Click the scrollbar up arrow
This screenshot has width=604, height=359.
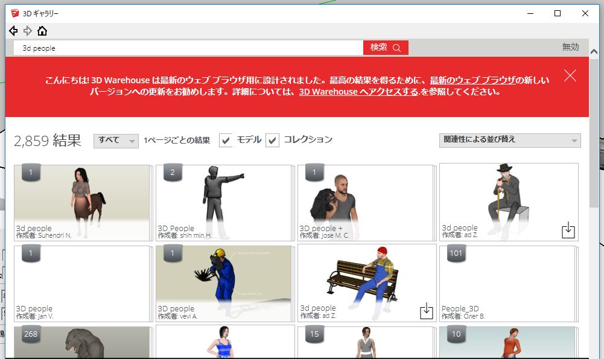point(594,51)
